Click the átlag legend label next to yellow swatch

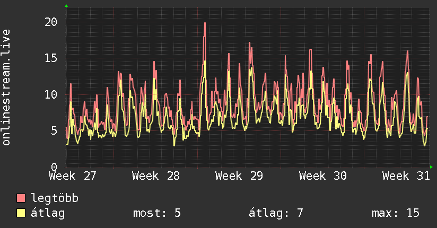click(48, 213)
